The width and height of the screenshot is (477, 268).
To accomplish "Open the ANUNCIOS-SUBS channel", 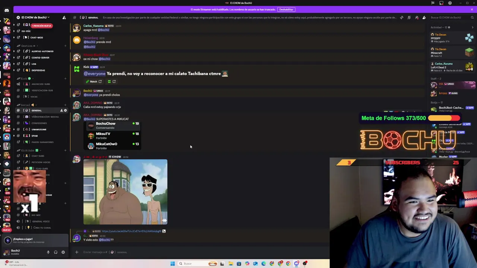I will tap(41, 84).
